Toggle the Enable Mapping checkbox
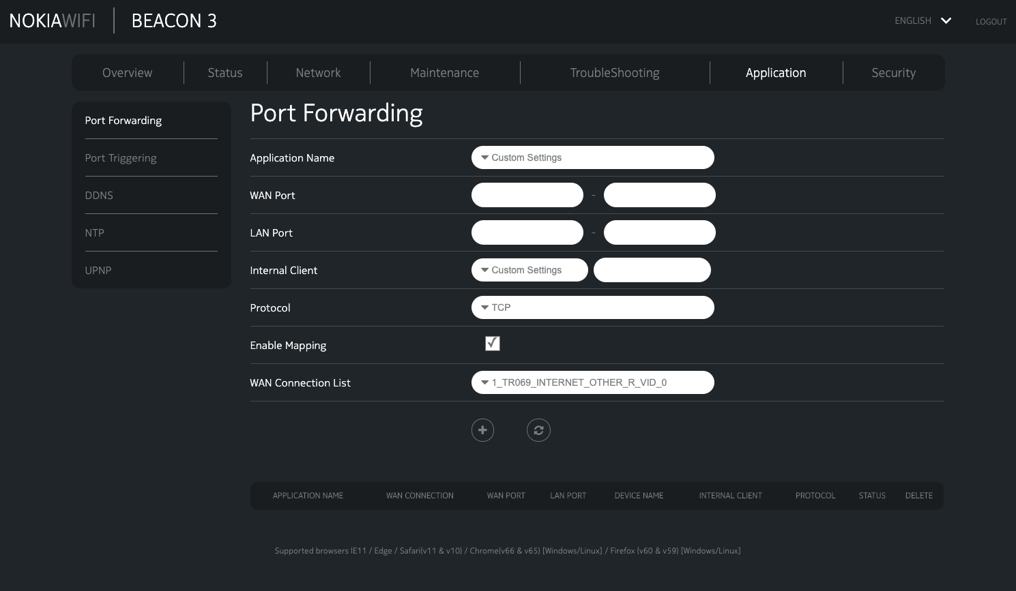 click(493, 344)
